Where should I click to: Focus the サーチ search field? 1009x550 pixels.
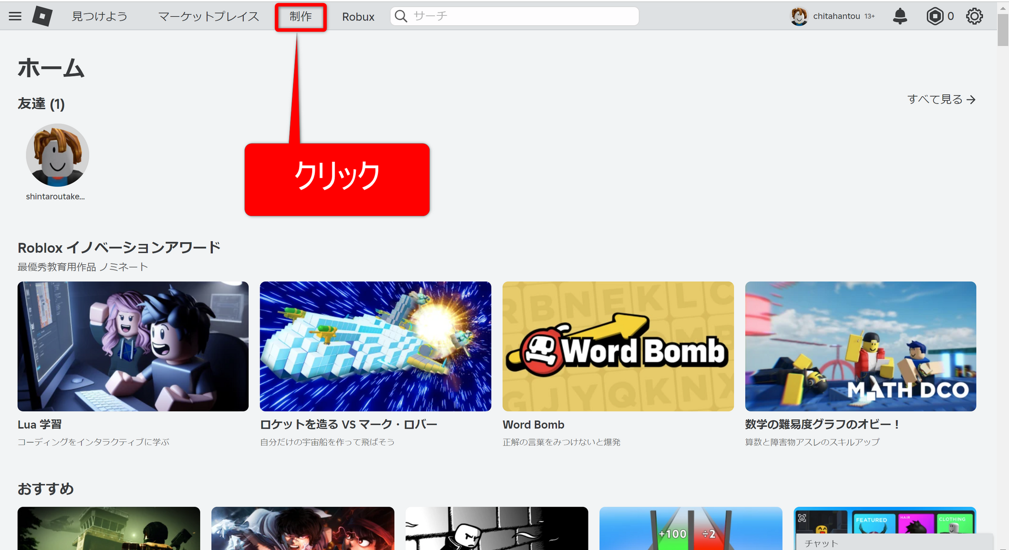pyautogui.click(x=523, y=16)
